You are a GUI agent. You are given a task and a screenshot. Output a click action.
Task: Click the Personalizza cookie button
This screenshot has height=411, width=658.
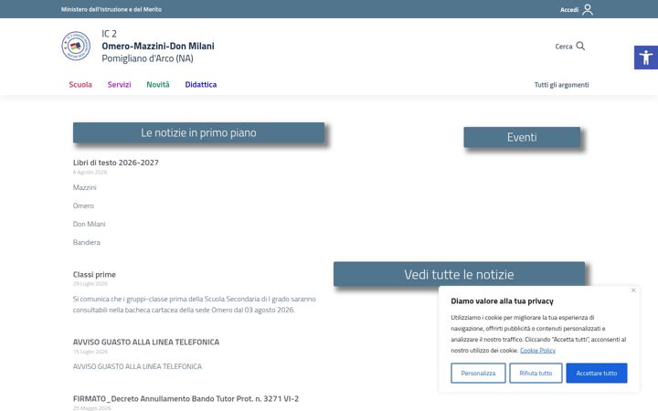click(478, 373)
